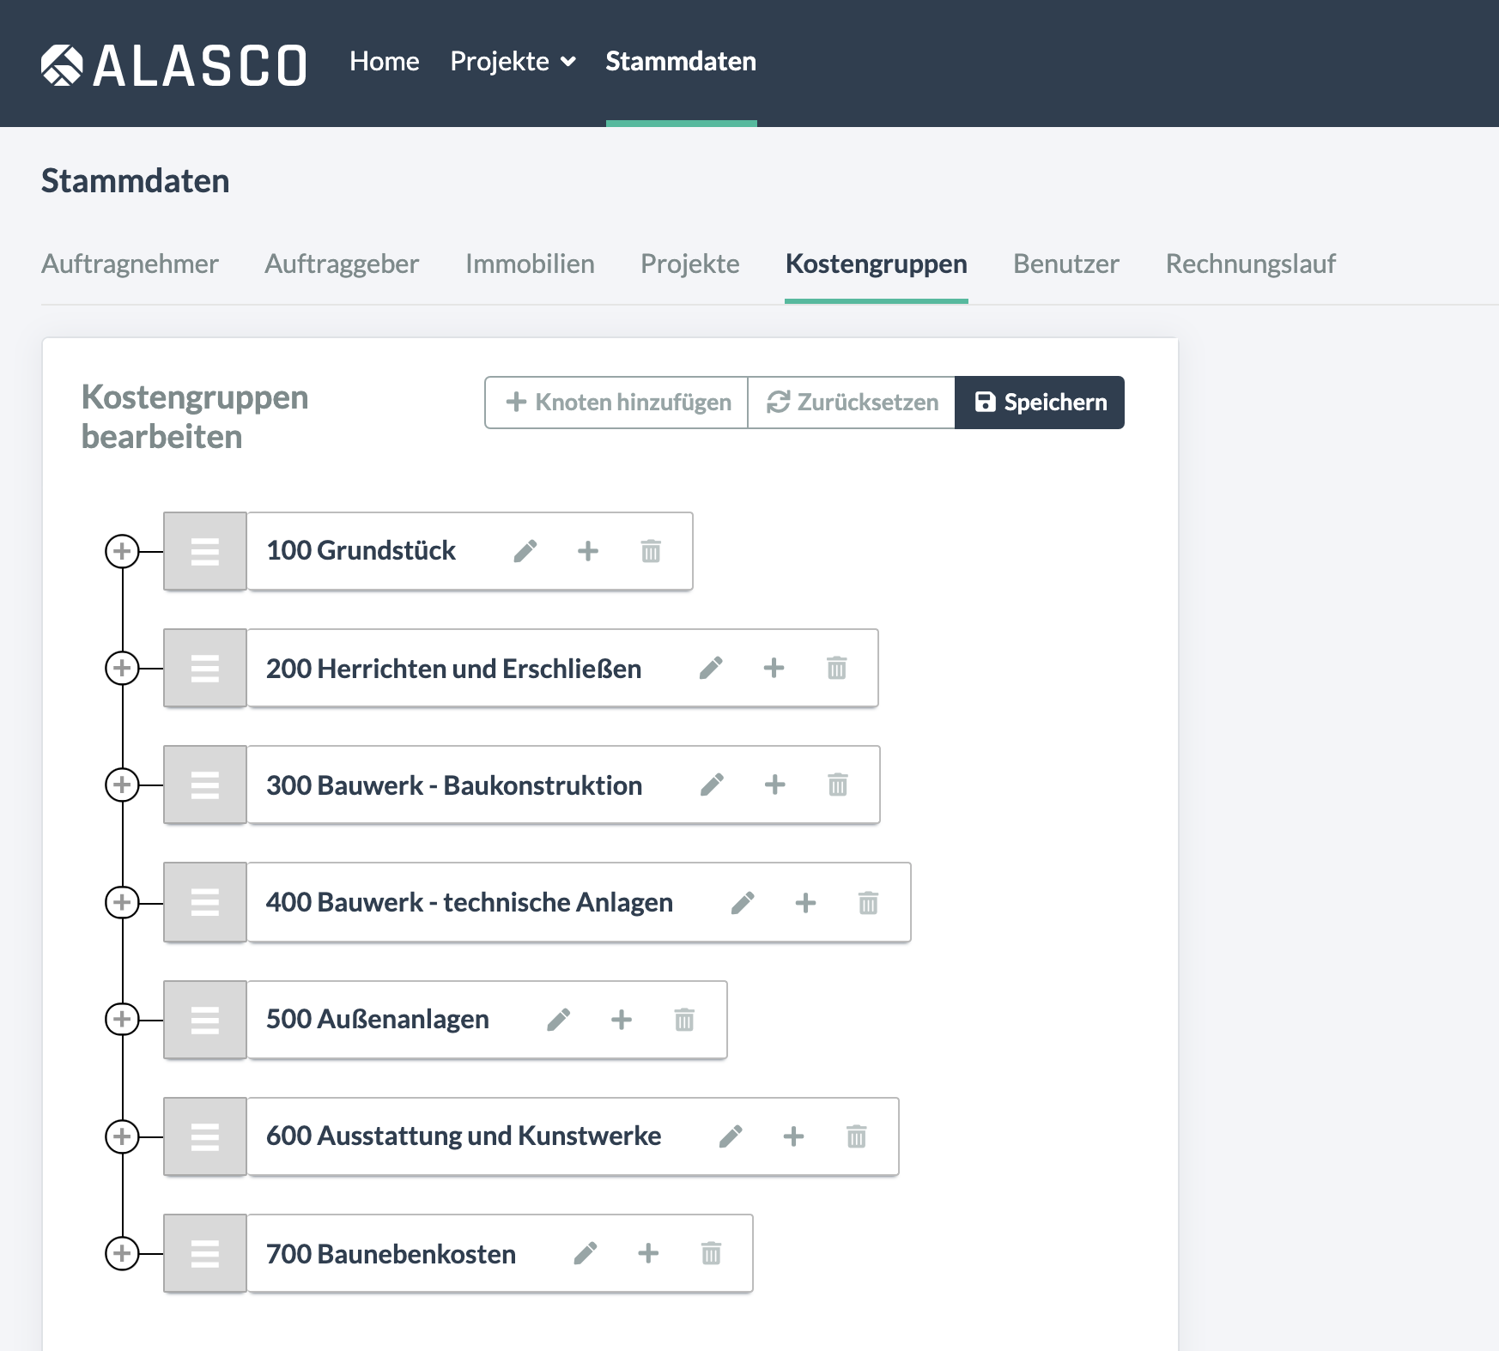Save changes with the Speichern button
Viewport: 1499px width, 1351px height.
[1040, 403]
